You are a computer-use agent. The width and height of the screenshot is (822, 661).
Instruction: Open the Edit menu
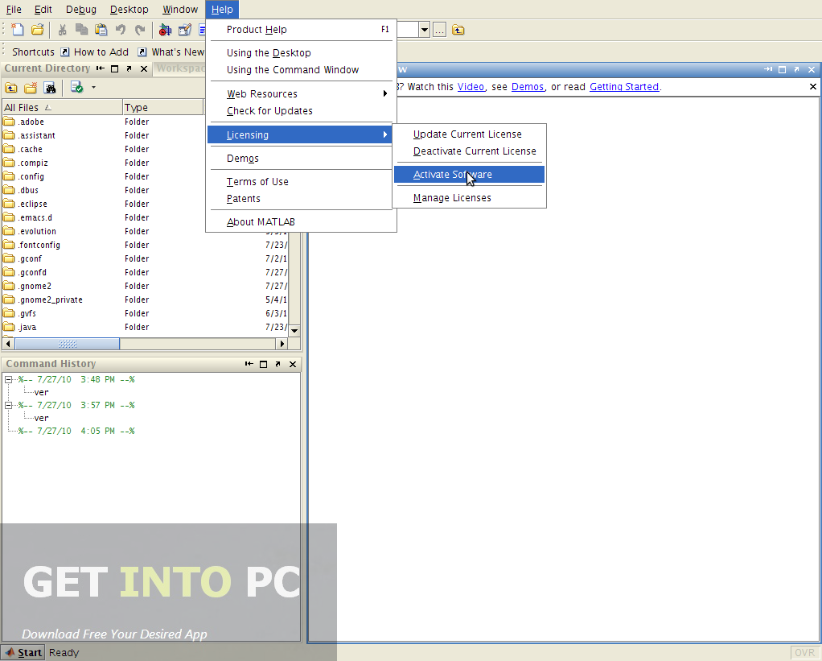coord(43,10)
